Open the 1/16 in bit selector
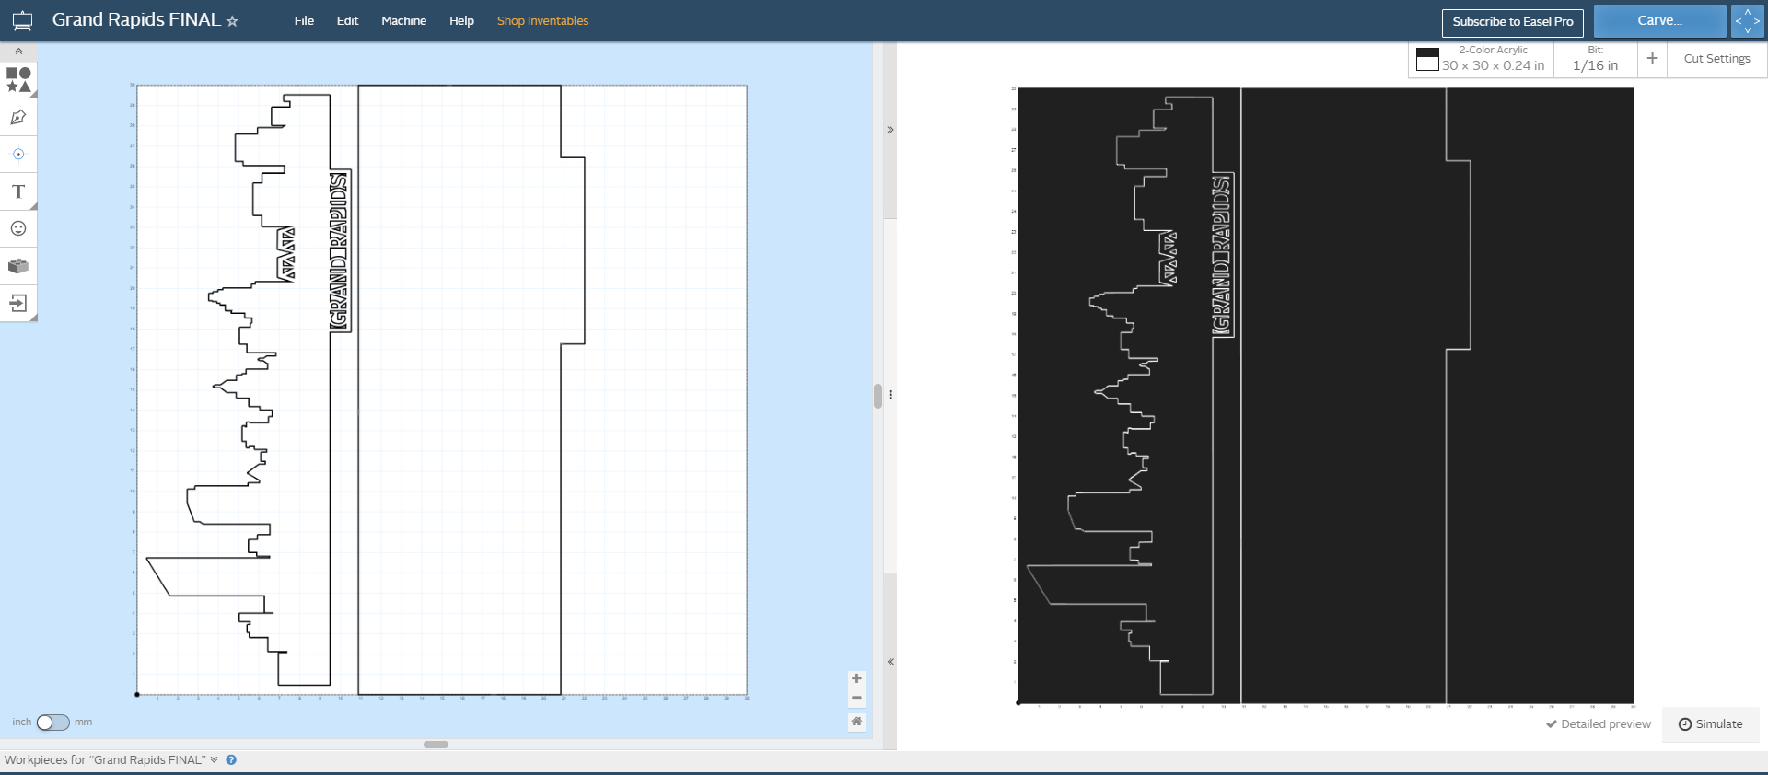Screen dimensions: 1768x775 tap(1595, 59)
